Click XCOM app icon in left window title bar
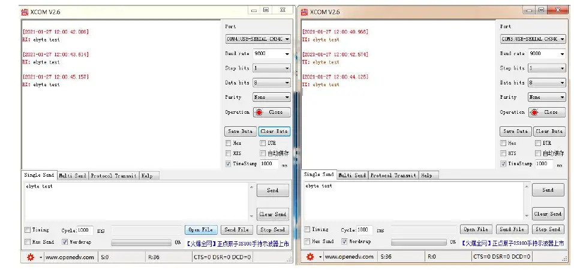Screen dimensions: 574x273 pyautogui.click(x=25, y=12)
